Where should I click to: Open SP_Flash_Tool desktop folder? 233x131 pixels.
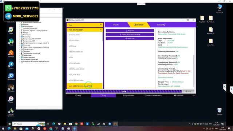pos(211,19)
